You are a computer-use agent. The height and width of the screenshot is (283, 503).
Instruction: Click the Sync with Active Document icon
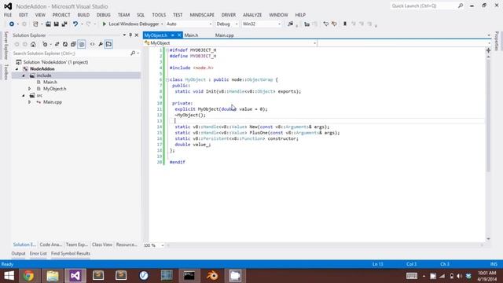tap(57, 44)
